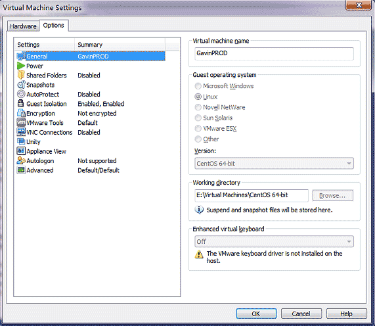Viewport: 375px width, 326px height.
Task: Select Microsoft Windows guest OS radio
Action: [x=198, y=86]
